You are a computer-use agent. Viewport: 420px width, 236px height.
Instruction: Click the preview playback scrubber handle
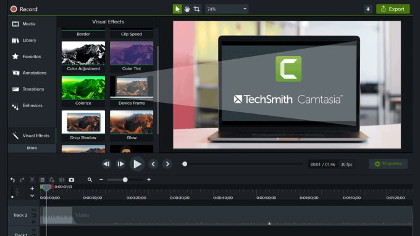[185, 164]
